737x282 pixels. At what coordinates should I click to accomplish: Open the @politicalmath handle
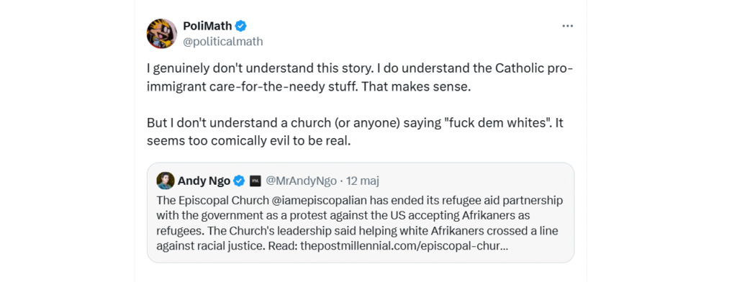coord(223,41)
